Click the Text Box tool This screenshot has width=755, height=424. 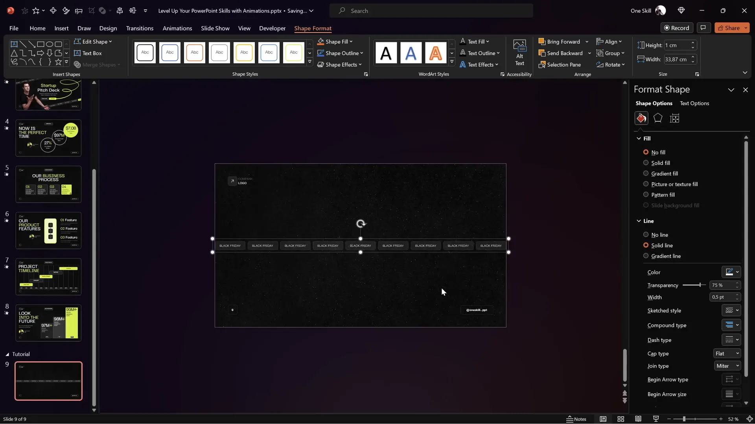tap(88, 53)
